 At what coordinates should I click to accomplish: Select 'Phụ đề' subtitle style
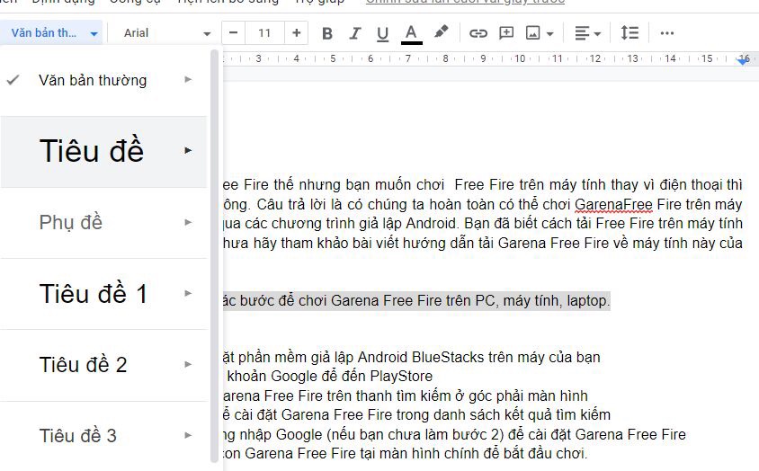[103, 223]
